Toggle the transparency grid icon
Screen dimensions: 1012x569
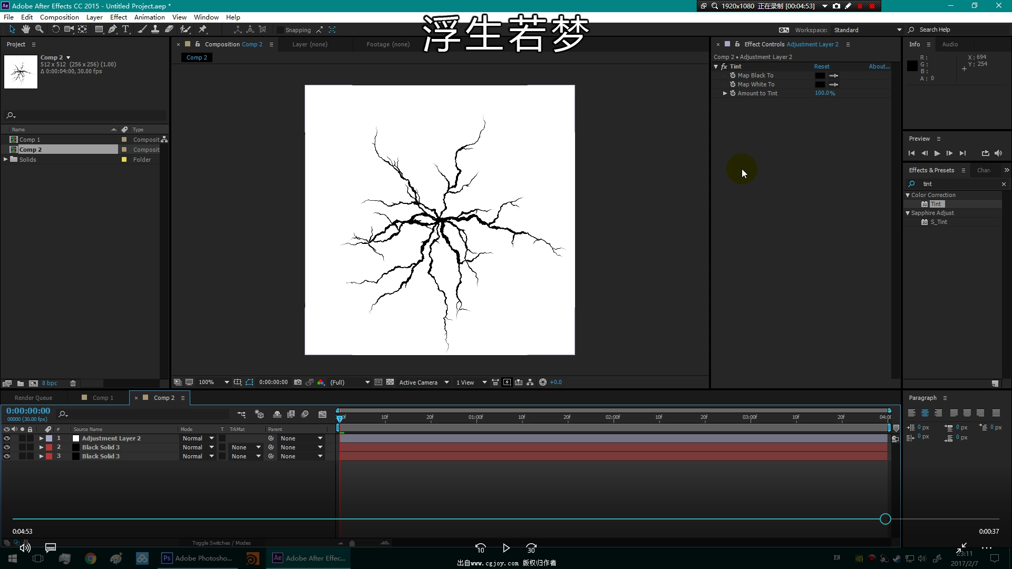point(390,382)
